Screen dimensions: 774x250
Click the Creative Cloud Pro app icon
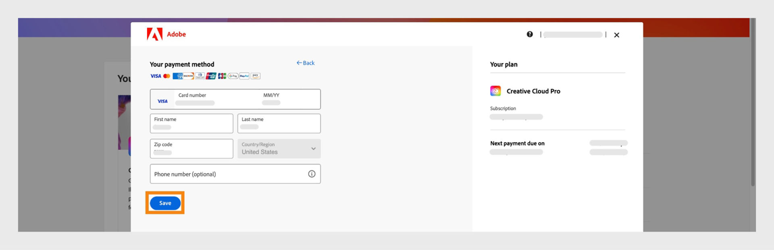tap(495, 91)
